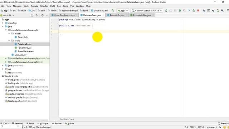Open Project panel settings gear icon
This screenshot has width=229, height=129.
tap(42, 15)
